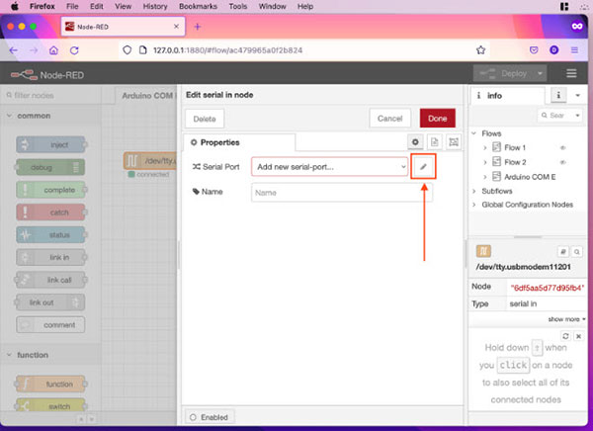
Task: Open the node settings gear icon
Action: [x=416, y=143]
